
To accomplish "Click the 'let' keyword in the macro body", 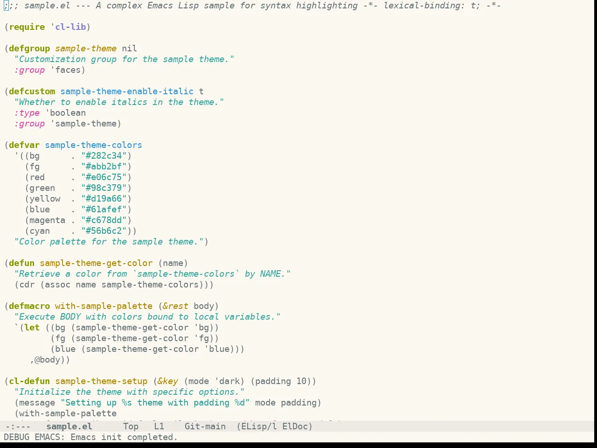I will (32, 328).
